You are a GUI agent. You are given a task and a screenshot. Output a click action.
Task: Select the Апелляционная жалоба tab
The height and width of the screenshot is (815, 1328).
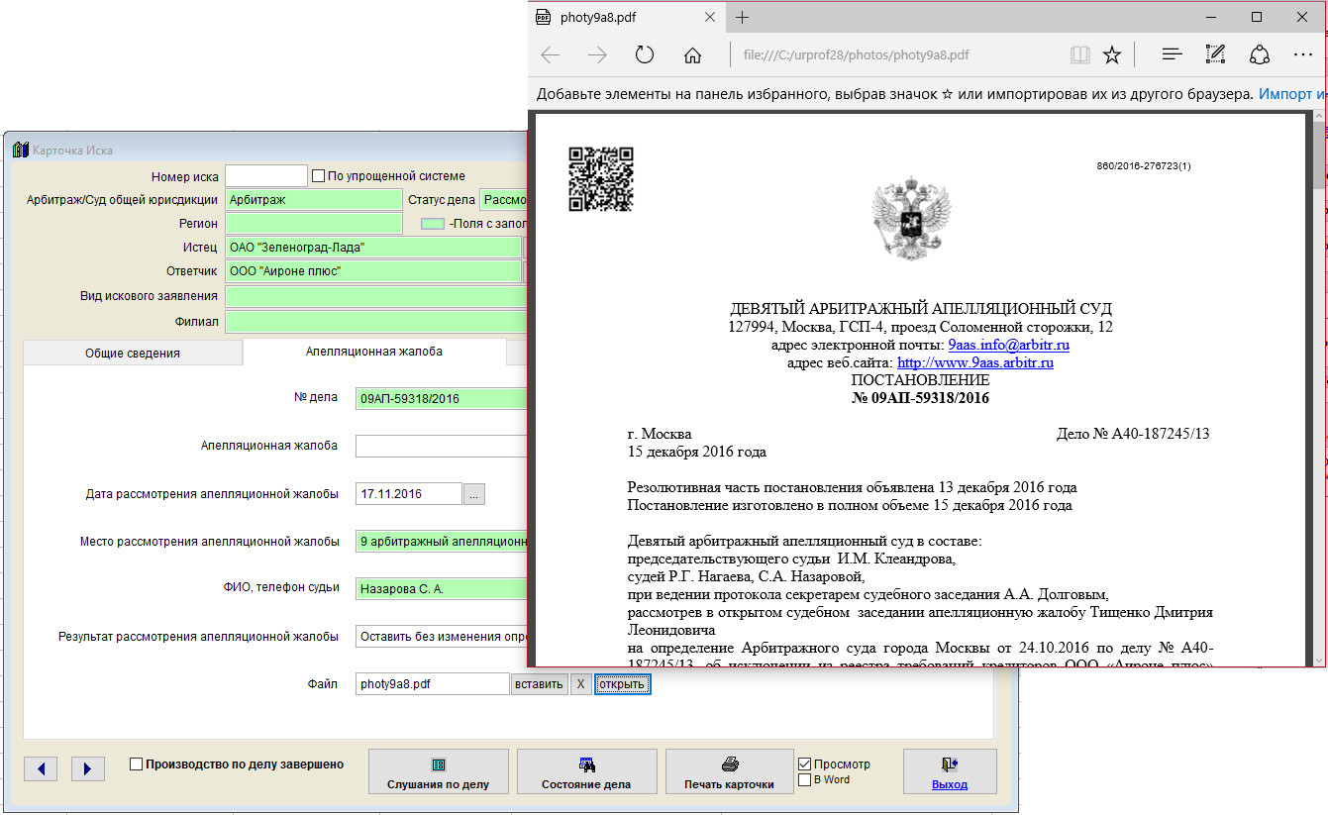(x=374, y=352)
